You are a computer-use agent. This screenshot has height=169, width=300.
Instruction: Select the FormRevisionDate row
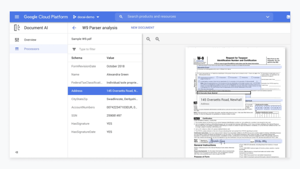tap(105, 66)
